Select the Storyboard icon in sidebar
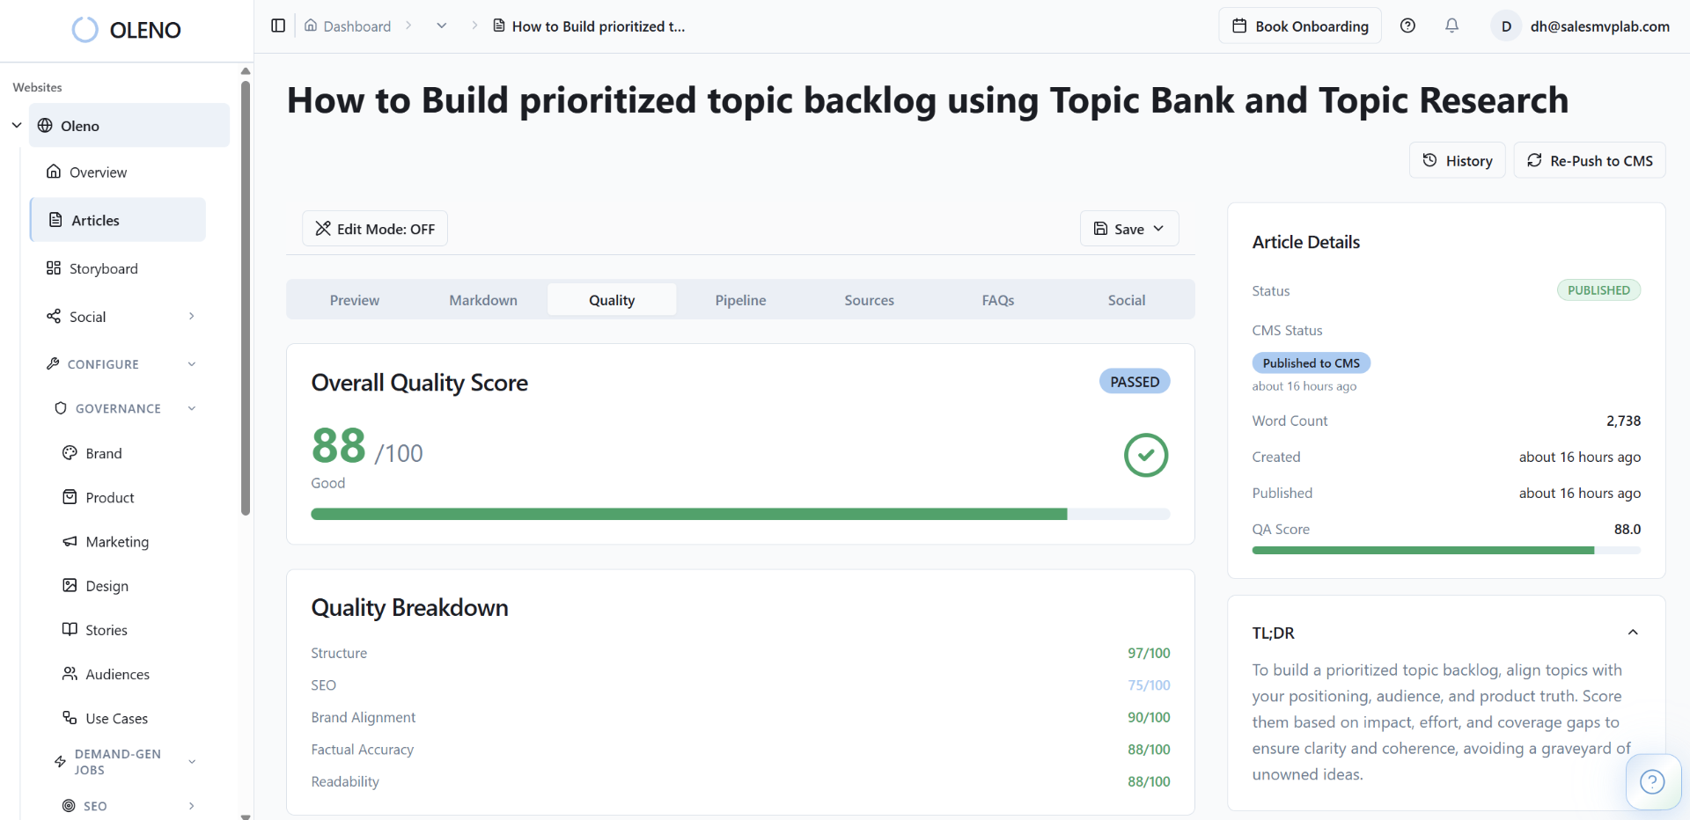 (x=55, y=268)
